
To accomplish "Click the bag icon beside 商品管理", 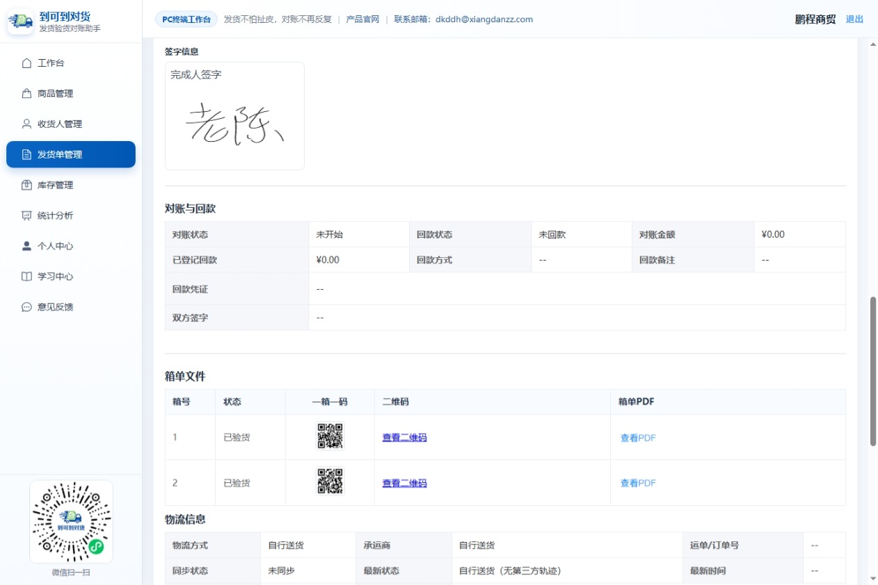I will [x=26, y=94].
